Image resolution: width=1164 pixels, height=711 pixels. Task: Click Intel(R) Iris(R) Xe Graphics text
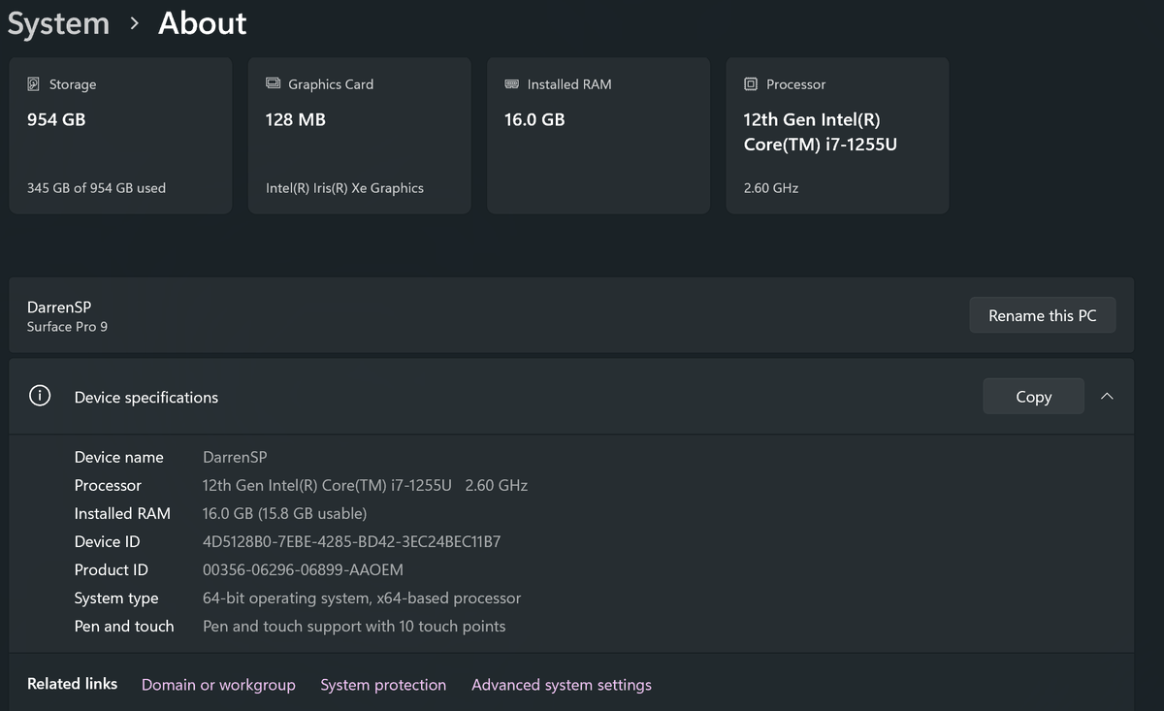344,188
